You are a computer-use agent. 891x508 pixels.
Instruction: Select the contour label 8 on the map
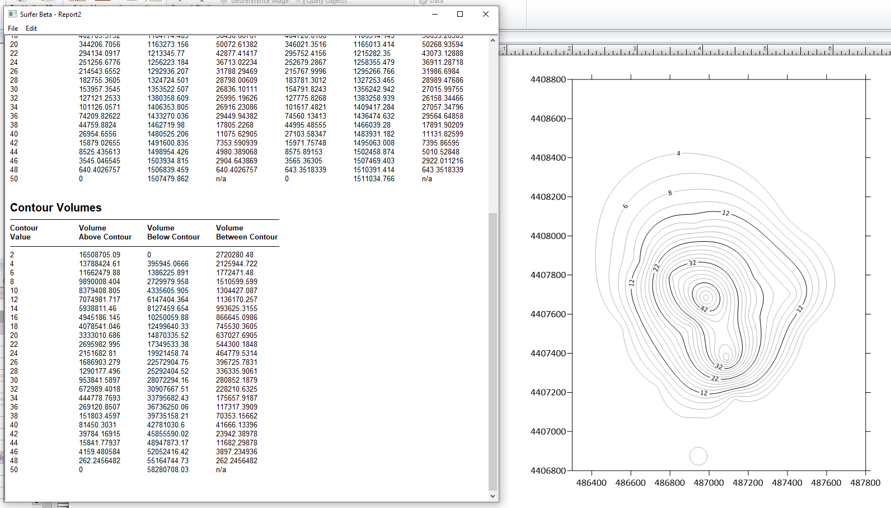(x=670, y=193)
